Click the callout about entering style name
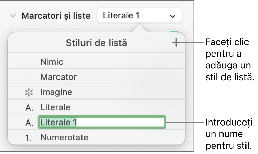Screen dimensions: 258x154 229,135
